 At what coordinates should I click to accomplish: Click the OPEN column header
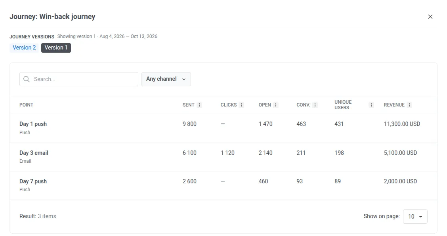pyautogui.click(x=265, y=105)
